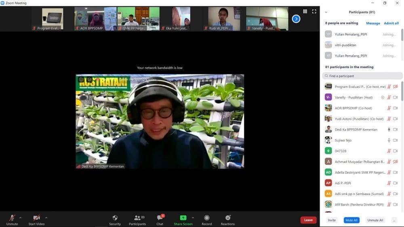Toggle muted mic icon for Vanelly - Pusdiktan

[x=389, y=98]
